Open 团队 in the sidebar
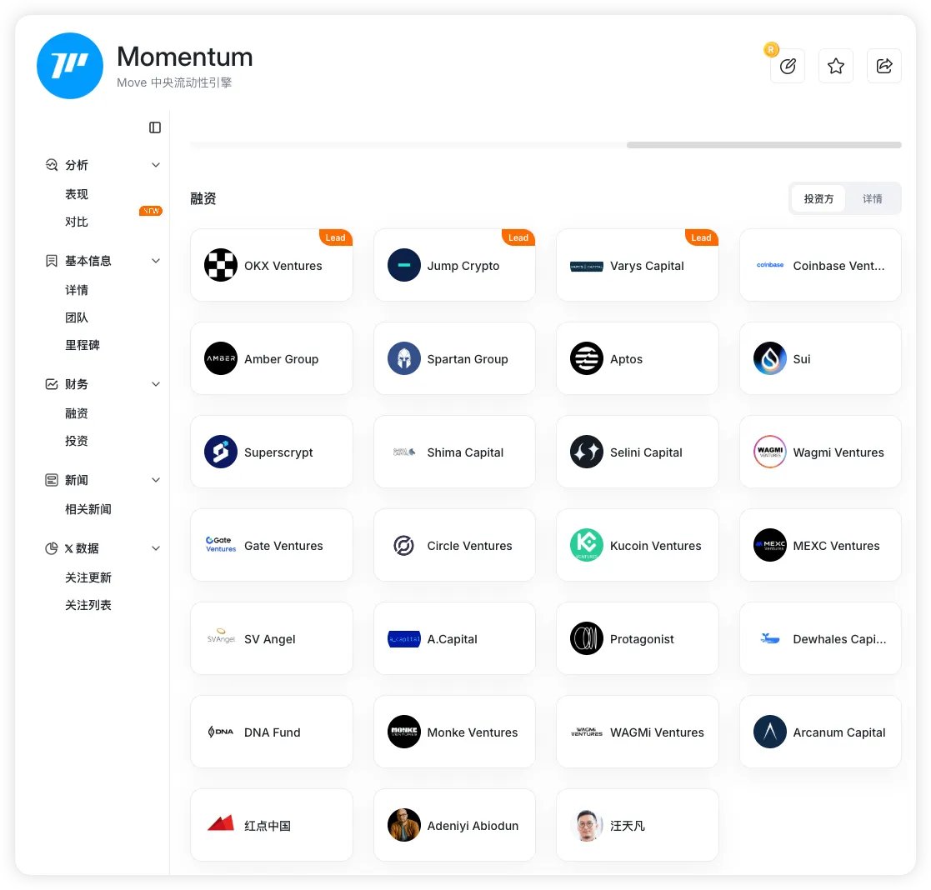This screenshot has height=890, width=931. (77, 317)
